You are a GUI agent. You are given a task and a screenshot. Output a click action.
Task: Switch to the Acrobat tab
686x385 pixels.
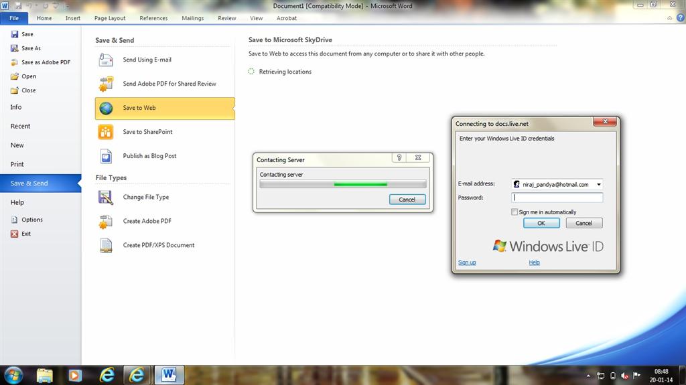(287, 18)
